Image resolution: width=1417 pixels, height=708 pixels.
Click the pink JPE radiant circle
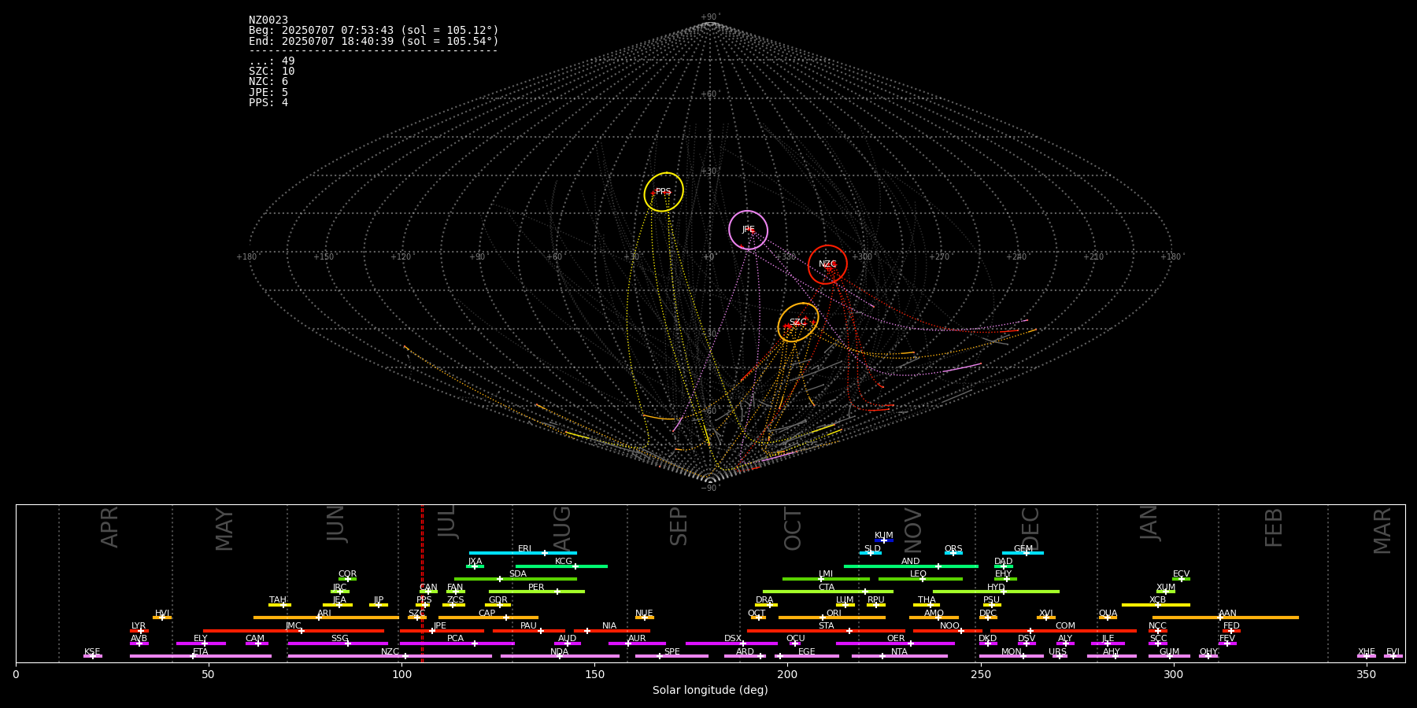(748, 230)
